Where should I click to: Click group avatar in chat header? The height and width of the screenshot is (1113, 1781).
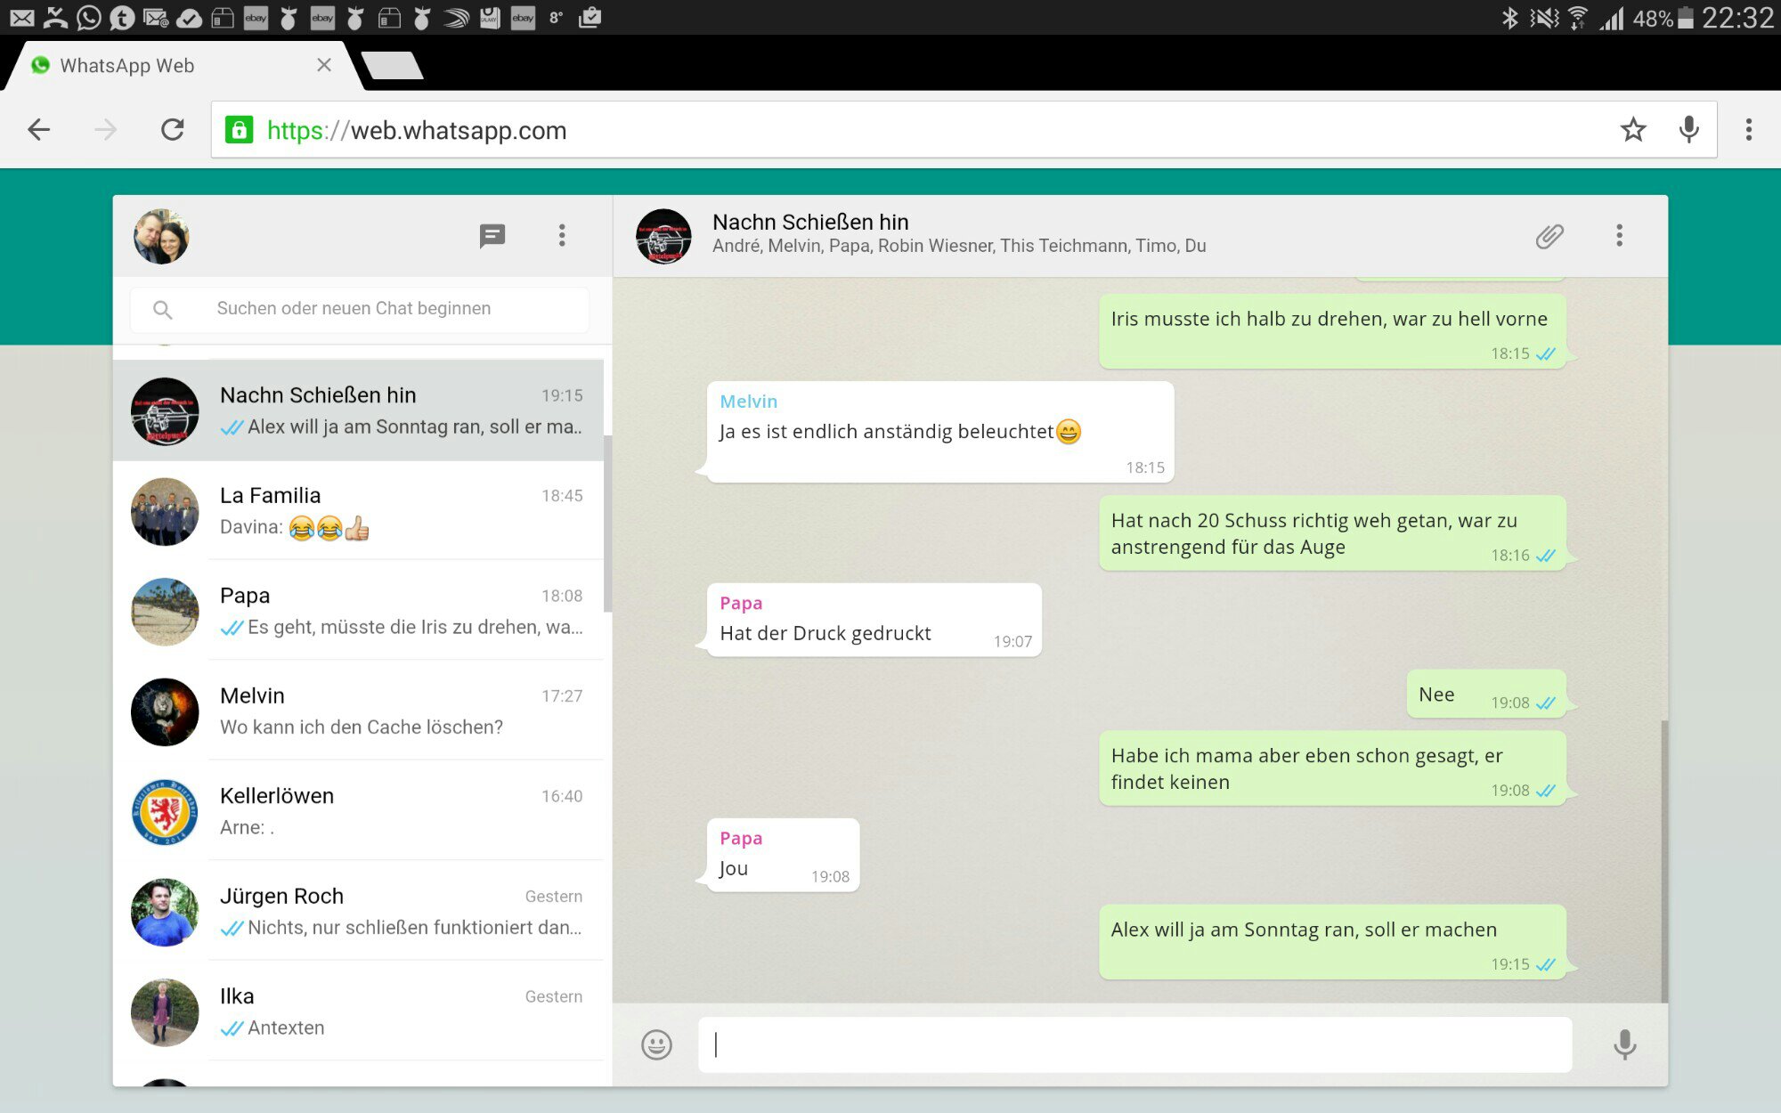(x=663, y=236)
